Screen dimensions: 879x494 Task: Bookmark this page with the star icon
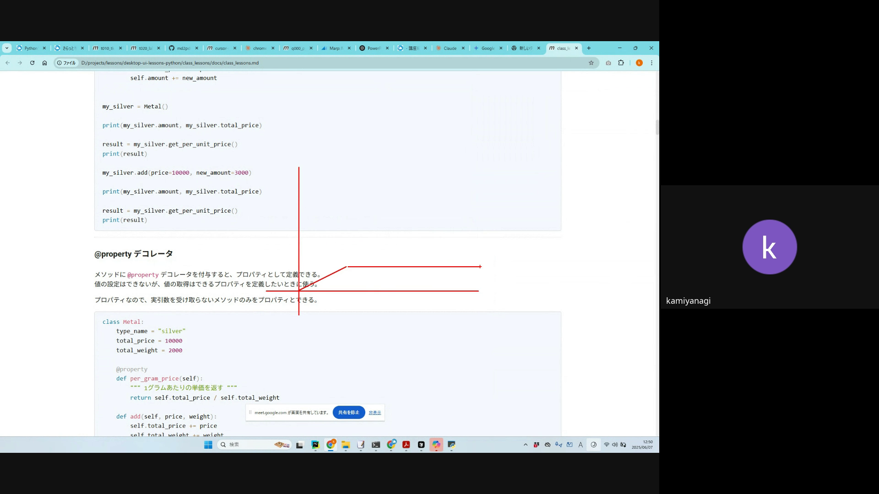591,63
